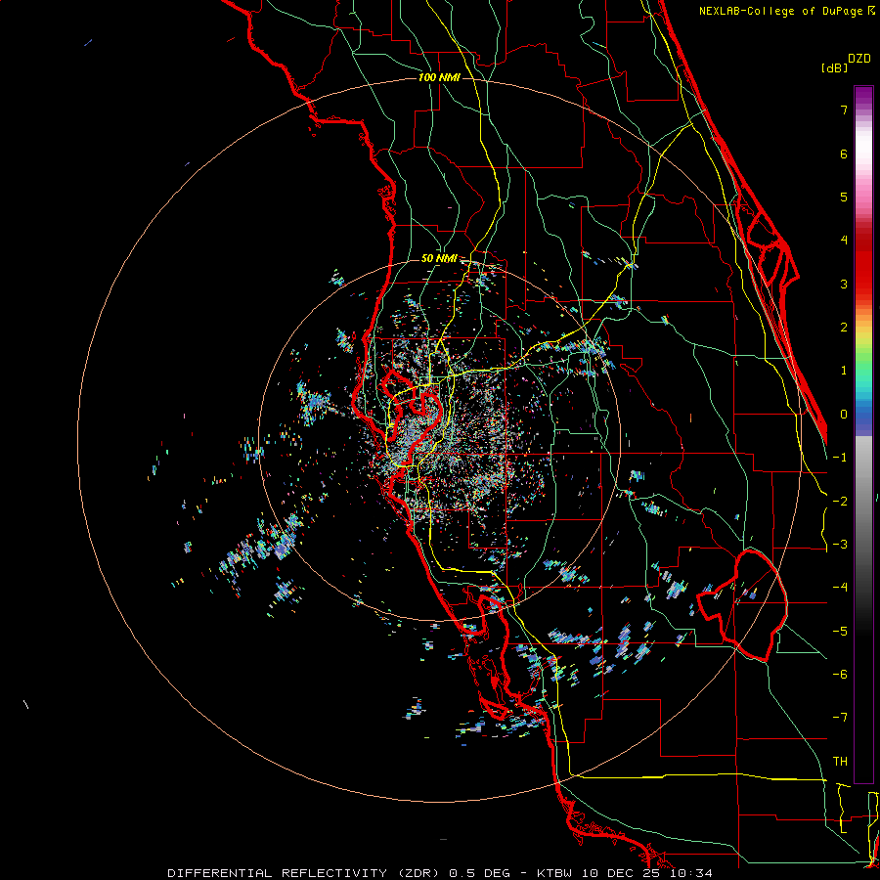Click the [dB] unit label
The width and height of the screenshot is (880, 880).
(834, 67)
